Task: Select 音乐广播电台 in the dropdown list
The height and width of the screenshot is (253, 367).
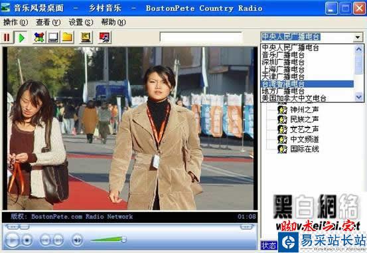Action: (307, 55)
